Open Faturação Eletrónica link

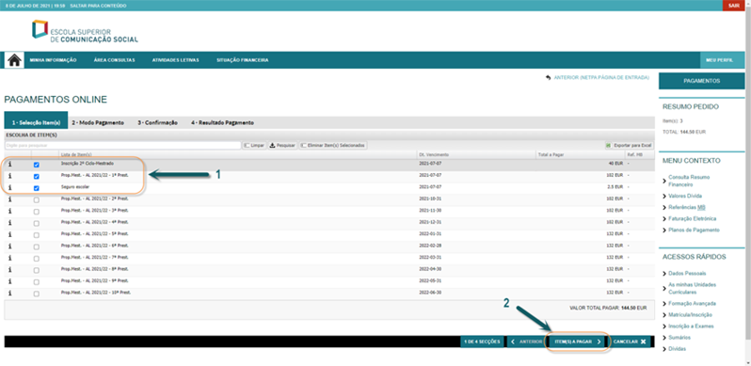point(692,218)
